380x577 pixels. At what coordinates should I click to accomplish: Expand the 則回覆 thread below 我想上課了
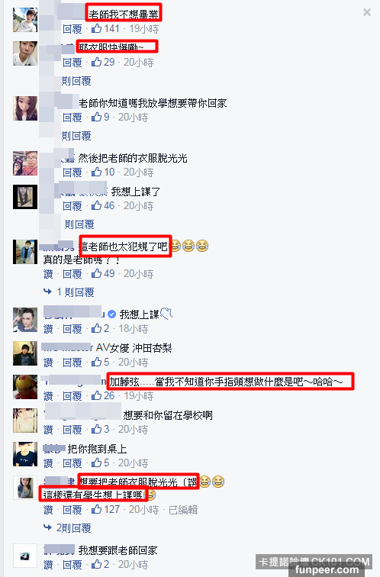click(79, 224)
